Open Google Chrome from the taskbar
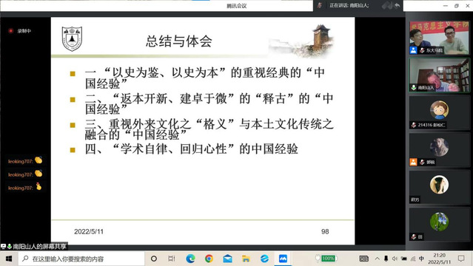The image size is (473, 266). point(209,259)
